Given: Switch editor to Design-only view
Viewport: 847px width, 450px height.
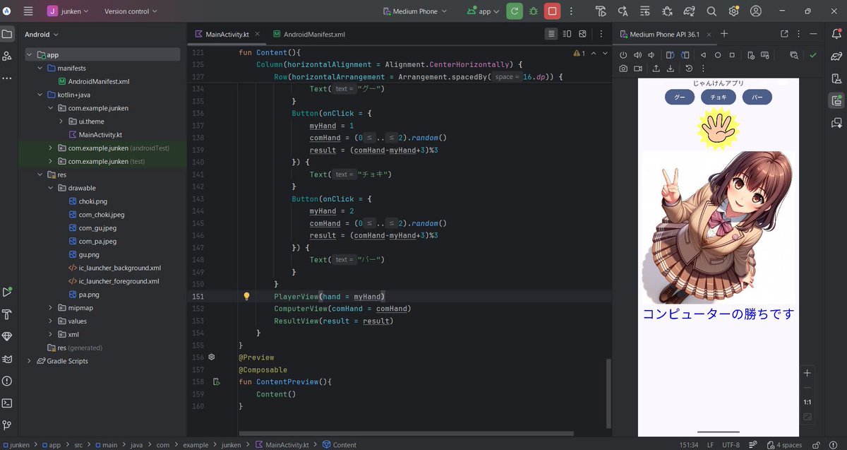Looking at the screenshot, I should (x=582, y=34).
